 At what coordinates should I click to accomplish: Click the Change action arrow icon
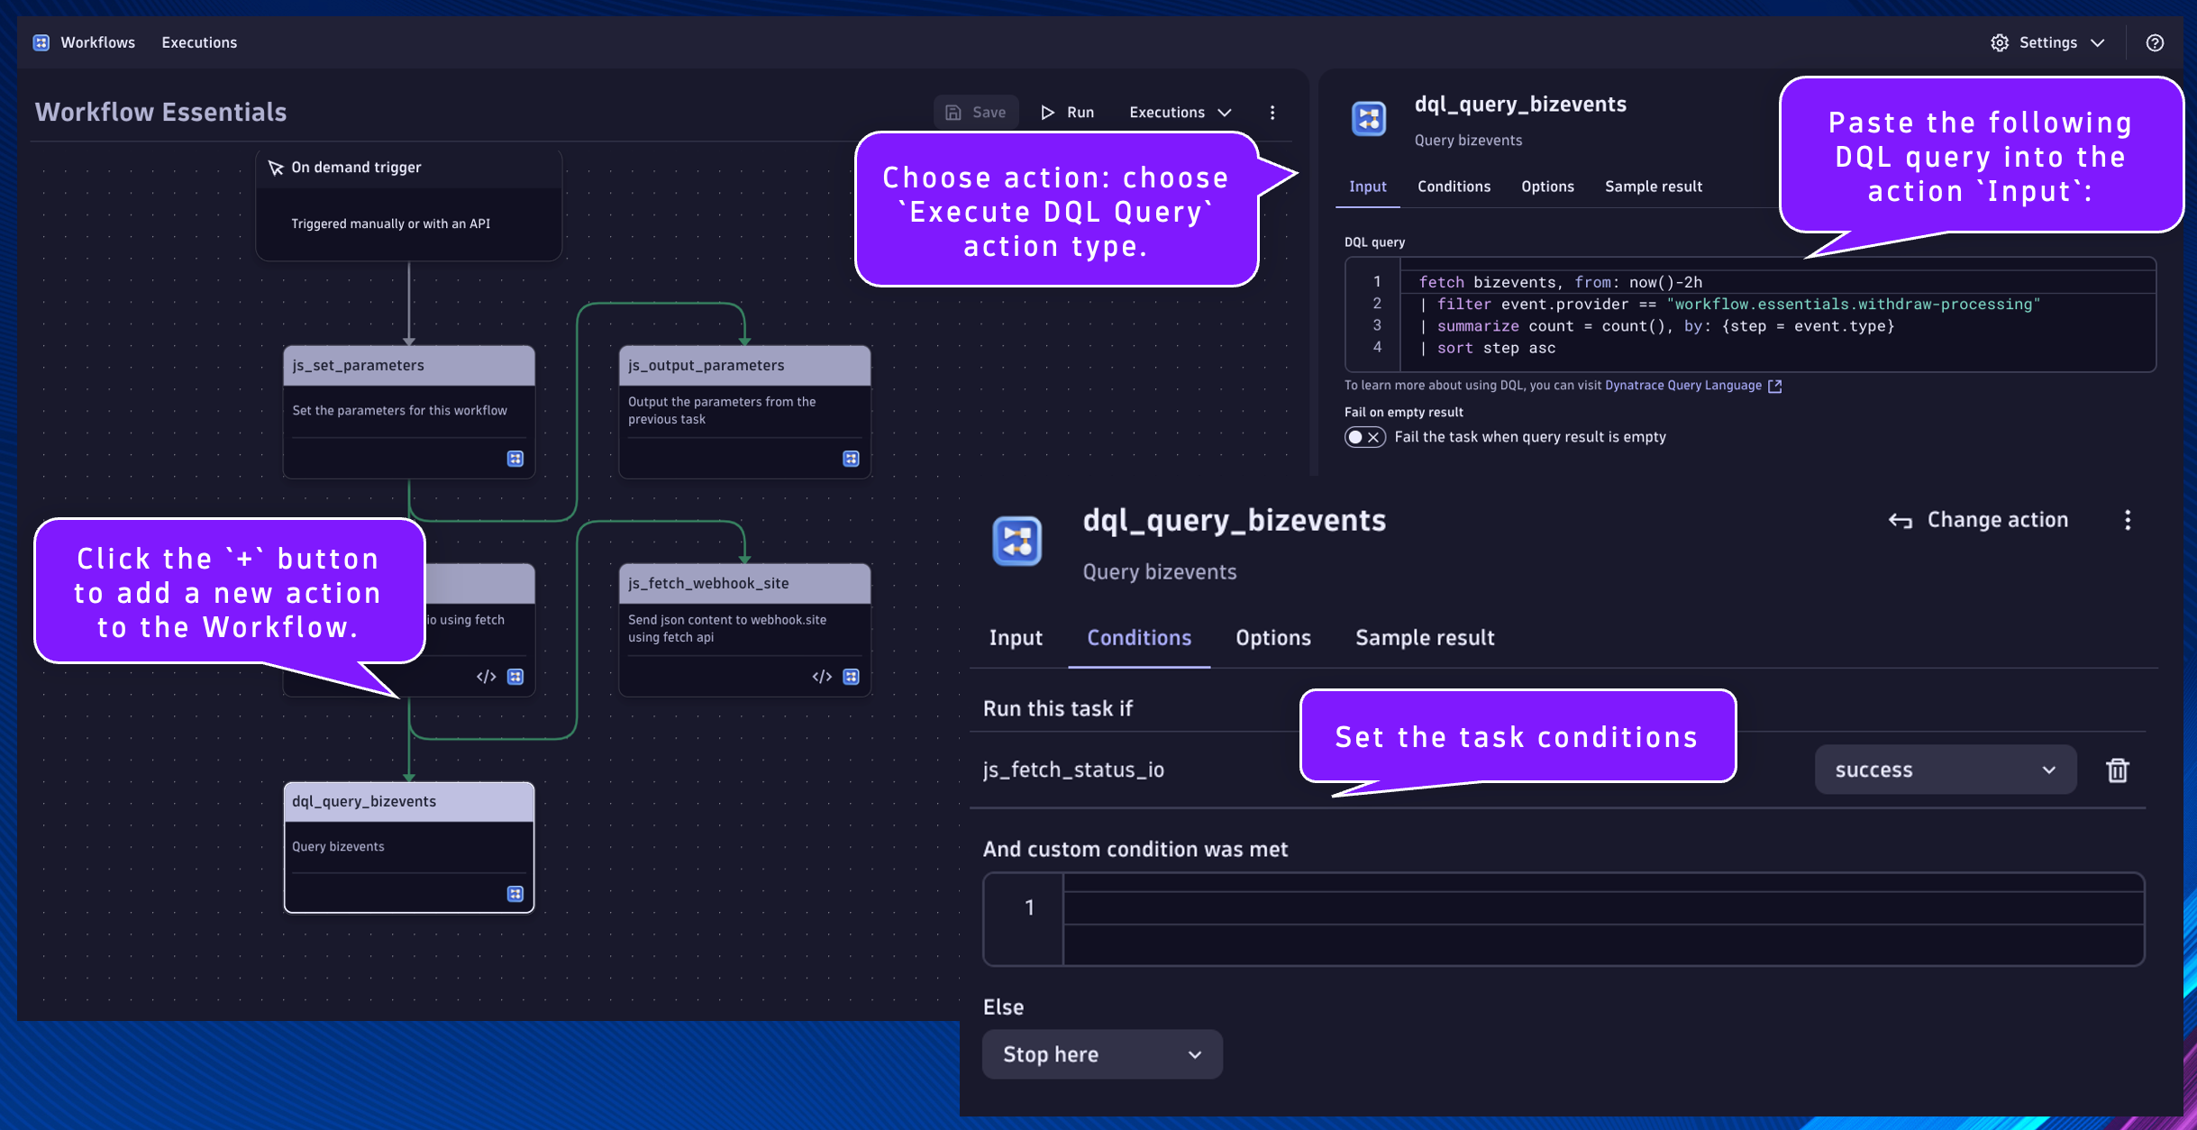pos(1901,521)
